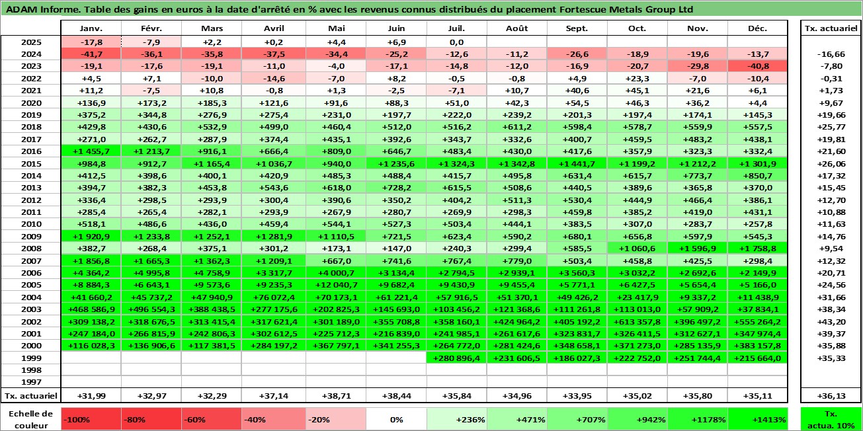Screen dimensions: 863x431
Task: Pick the +942% legend swatch
Action: coord(637,419)
